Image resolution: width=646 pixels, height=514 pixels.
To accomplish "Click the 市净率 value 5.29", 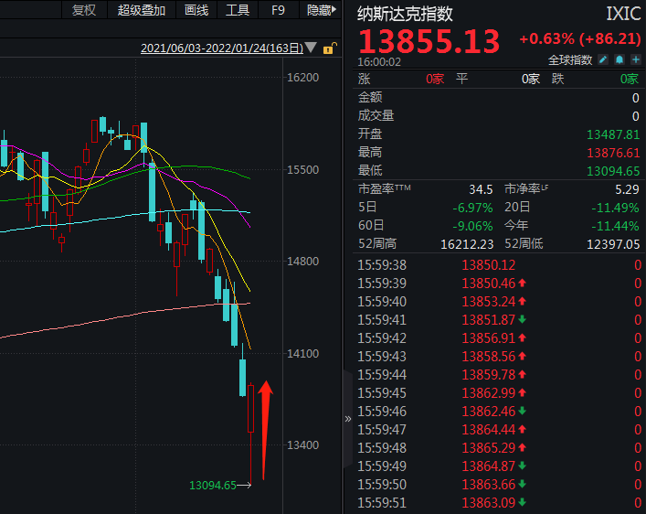I will [627, 189].
